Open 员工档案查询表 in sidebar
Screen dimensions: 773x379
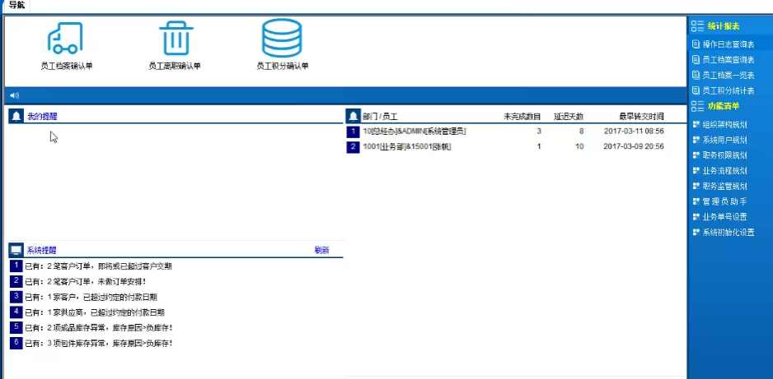click(x=728, y=60)
